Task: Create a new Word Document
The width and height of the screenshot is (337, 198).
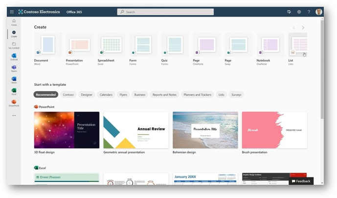Action: 48,49
